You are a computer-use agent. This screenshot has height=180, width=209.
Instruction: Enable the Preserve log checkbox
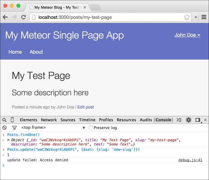(90, 128)
